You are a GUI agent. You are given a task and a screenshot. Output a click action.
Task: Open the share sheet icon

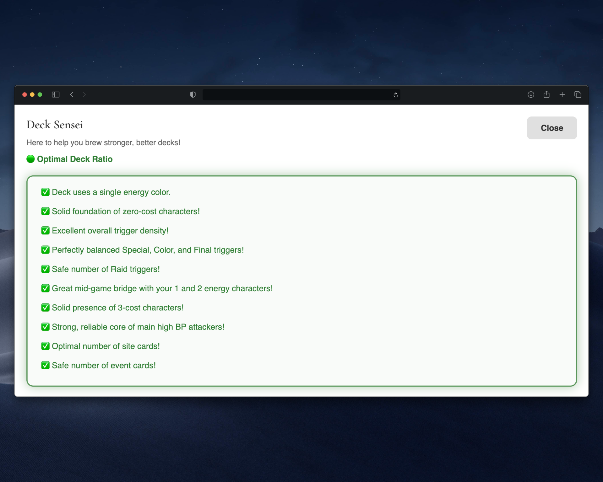pos(546,94)
